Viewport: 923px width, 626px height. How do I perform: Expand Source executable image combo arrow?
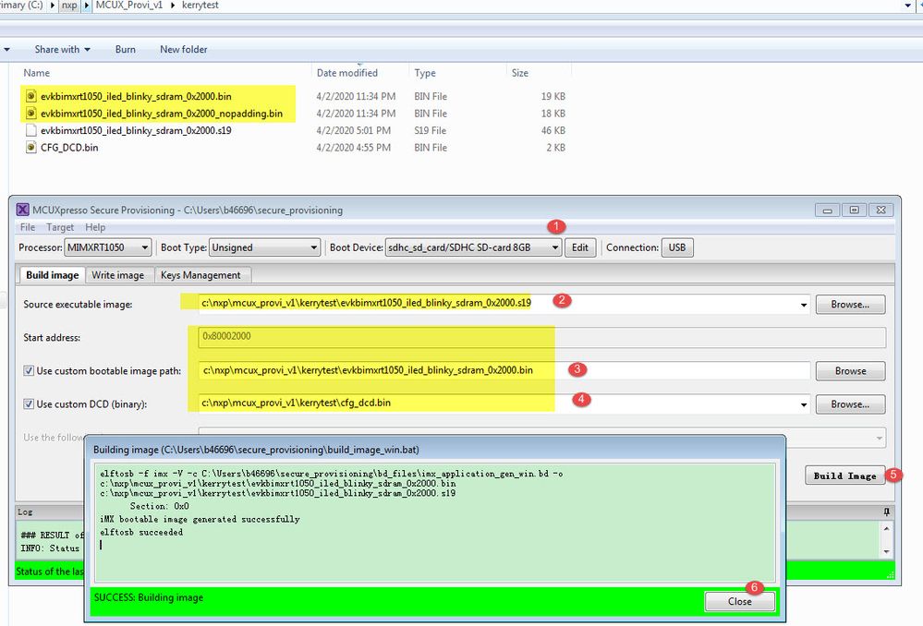(x=803, y=305)
